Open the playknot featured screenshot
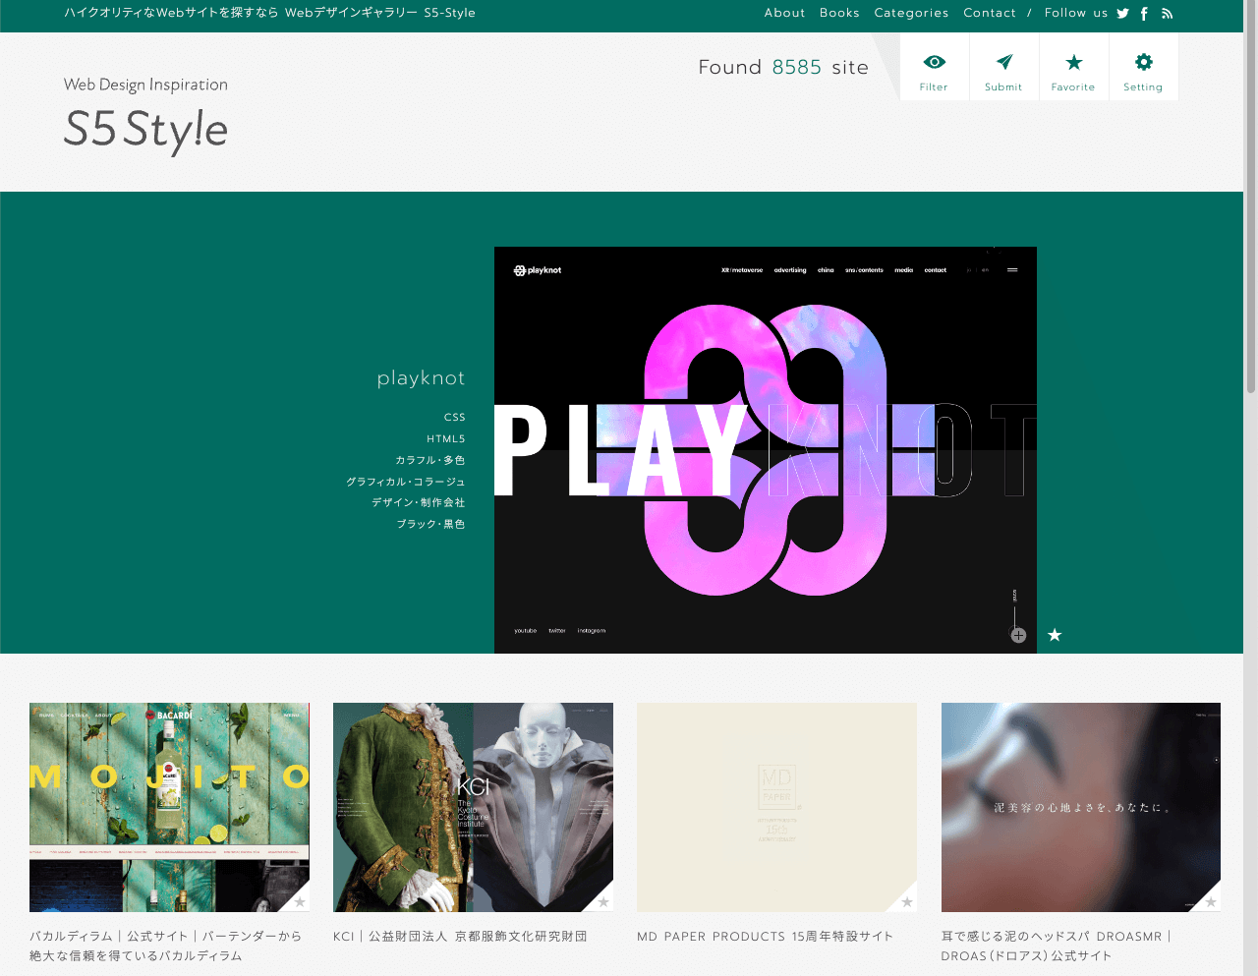Screen dimensions: 1258x976 click(x=766, y=450)
